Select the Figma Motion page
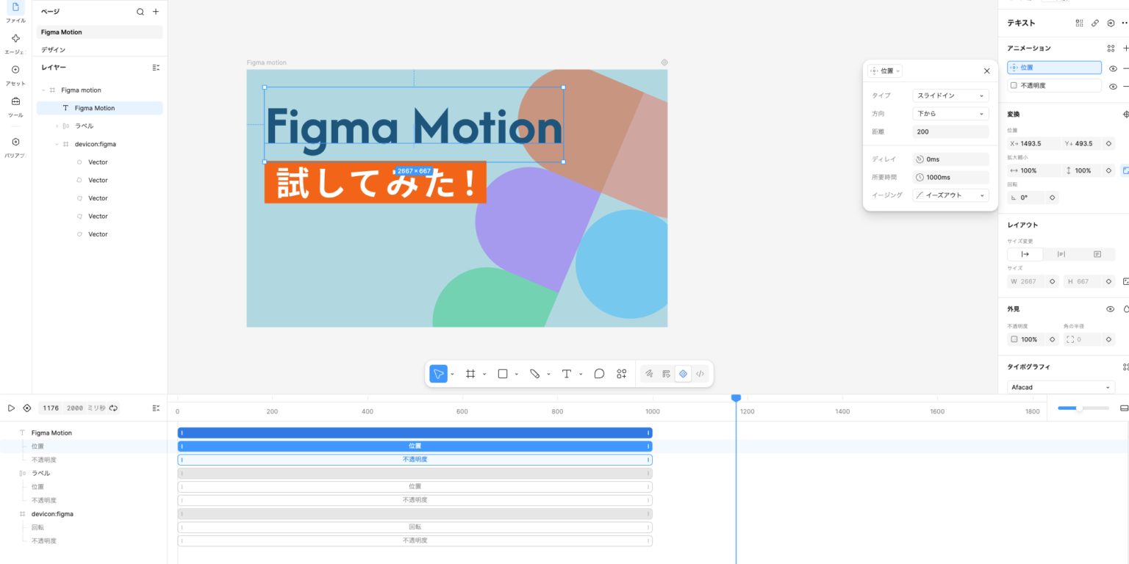This screenshot has height=564, width=1129. [100, 32]
